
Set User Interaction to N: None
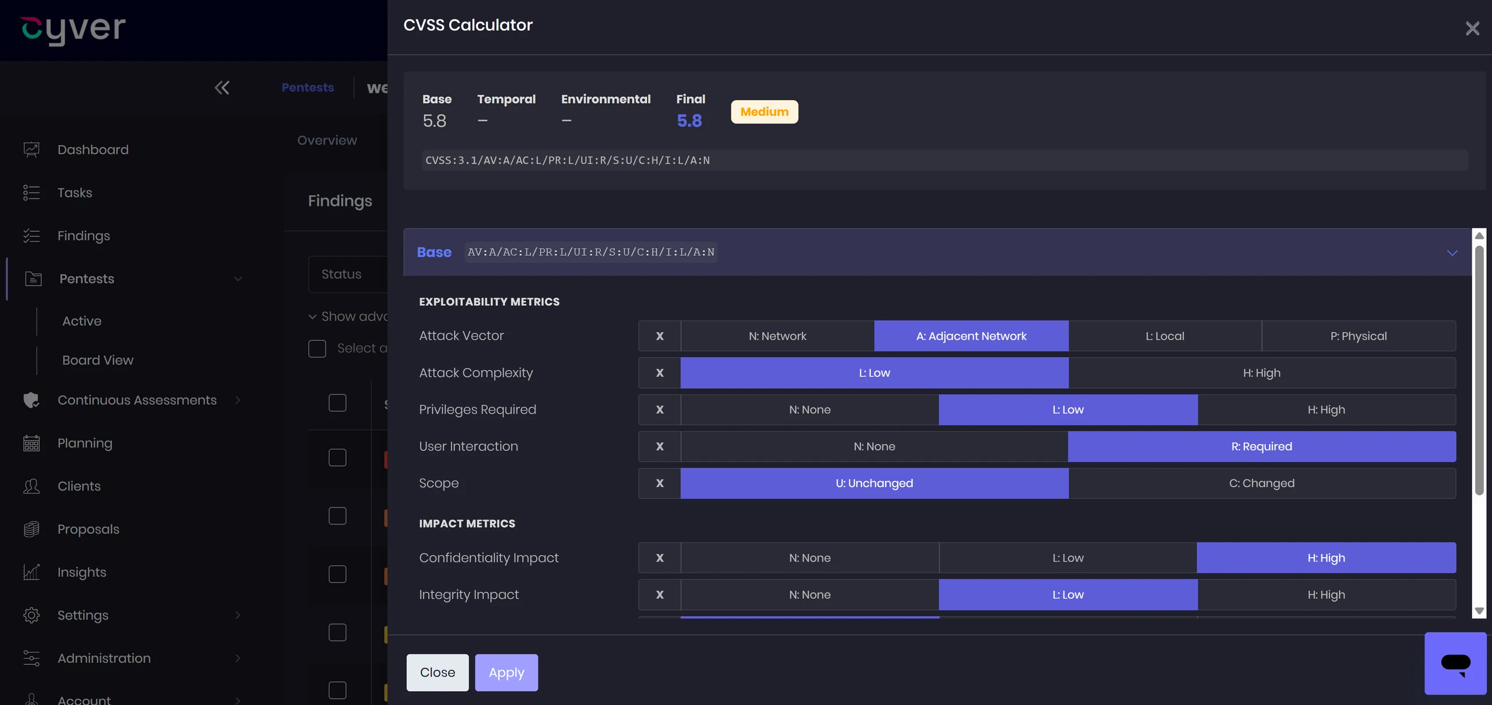tap(874, 447)
